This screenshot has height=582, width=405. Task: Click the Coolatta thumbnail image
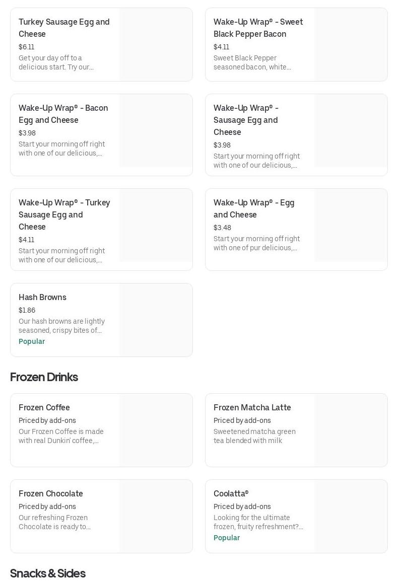pyautogui.click(x=351, y=516)
